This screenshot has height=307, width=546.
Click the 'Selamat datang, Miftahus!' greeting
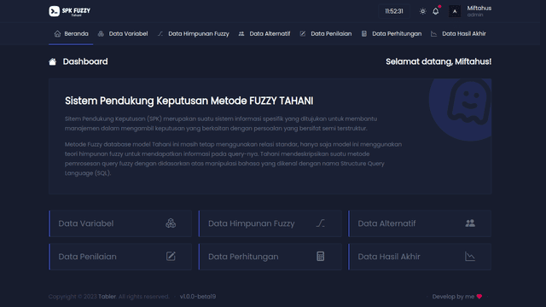coord(439,61)
